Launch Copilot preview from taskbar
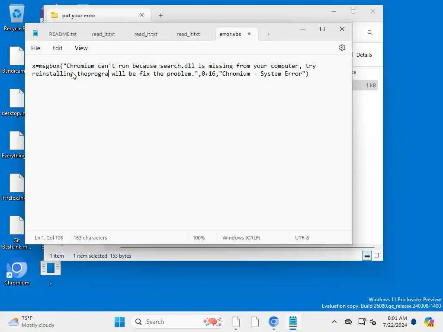 pos(429,322)
